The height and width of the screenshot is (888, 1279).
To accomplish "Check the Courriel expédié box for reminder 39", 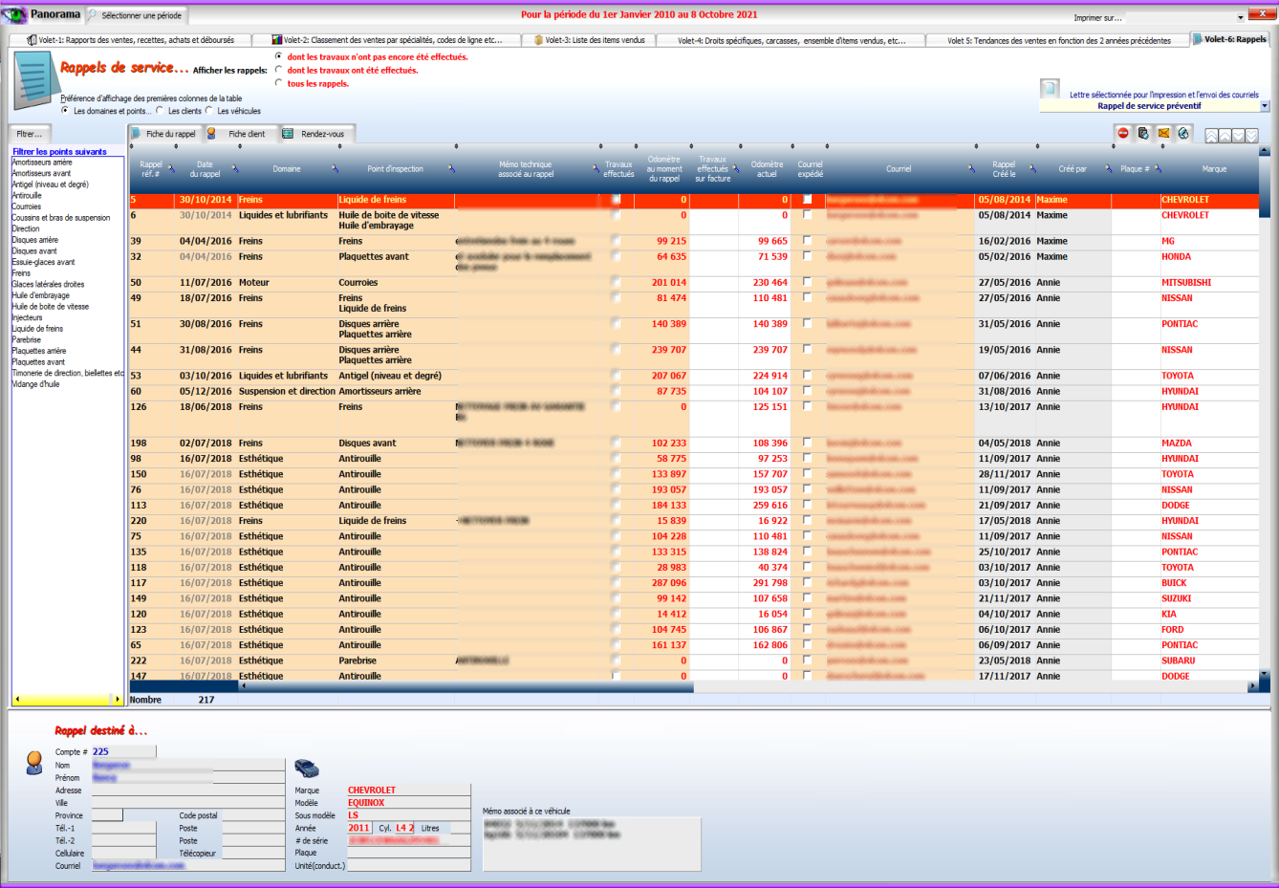I will pyautogui.click(x=808, y=241).
